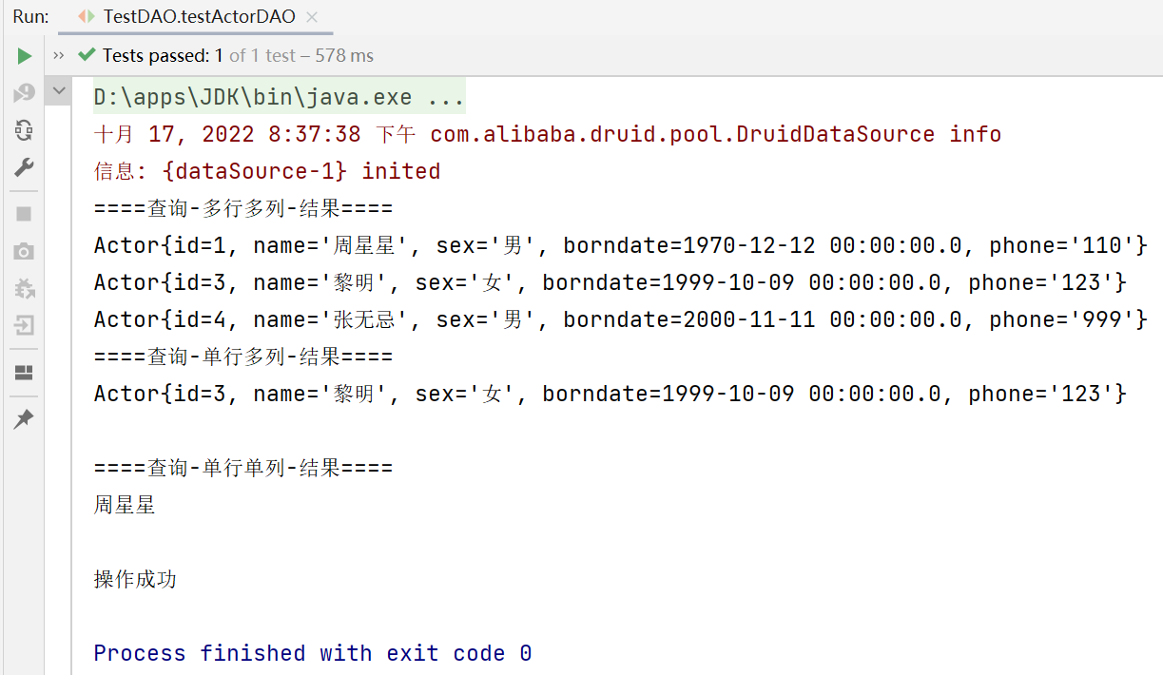Click the 'Process finished with exit code 0' line
Screen dimensions: 1163x675
(x=312, y=653)
